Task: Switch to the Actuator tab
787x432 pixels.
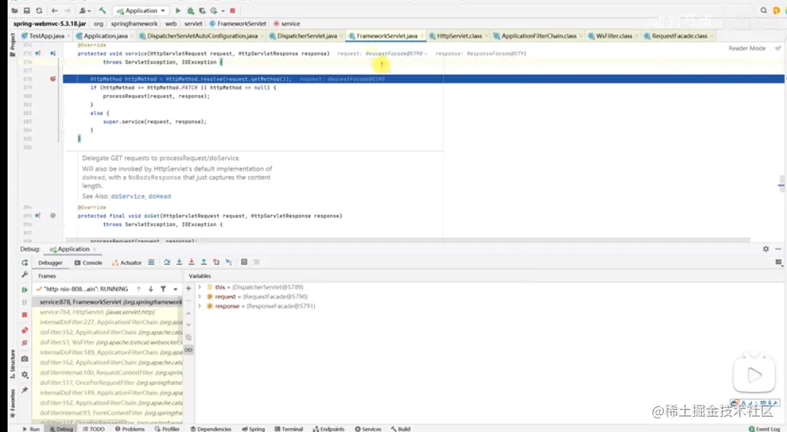Action: coord(127,263)
